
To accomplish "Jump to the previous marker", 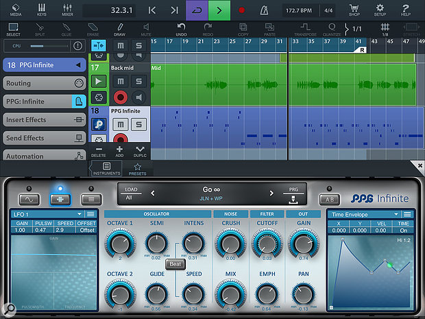I will [x=152, y=10].
